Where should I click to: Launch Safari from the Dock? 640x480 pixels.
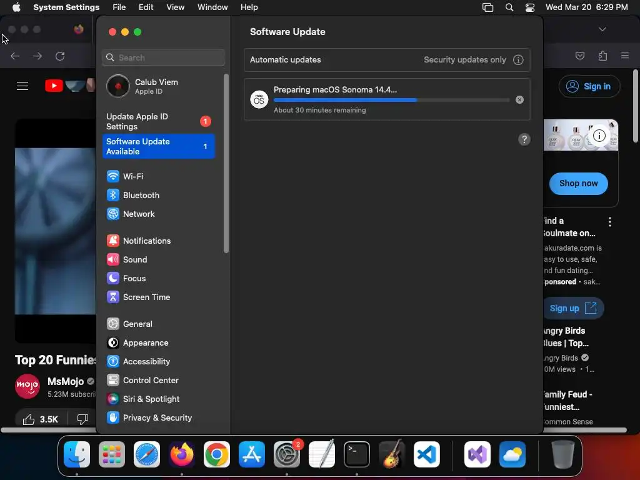point(147,454)
